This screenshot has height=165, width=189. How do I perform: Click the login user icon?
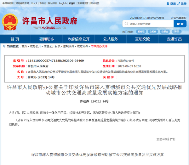tap(168, 3)
